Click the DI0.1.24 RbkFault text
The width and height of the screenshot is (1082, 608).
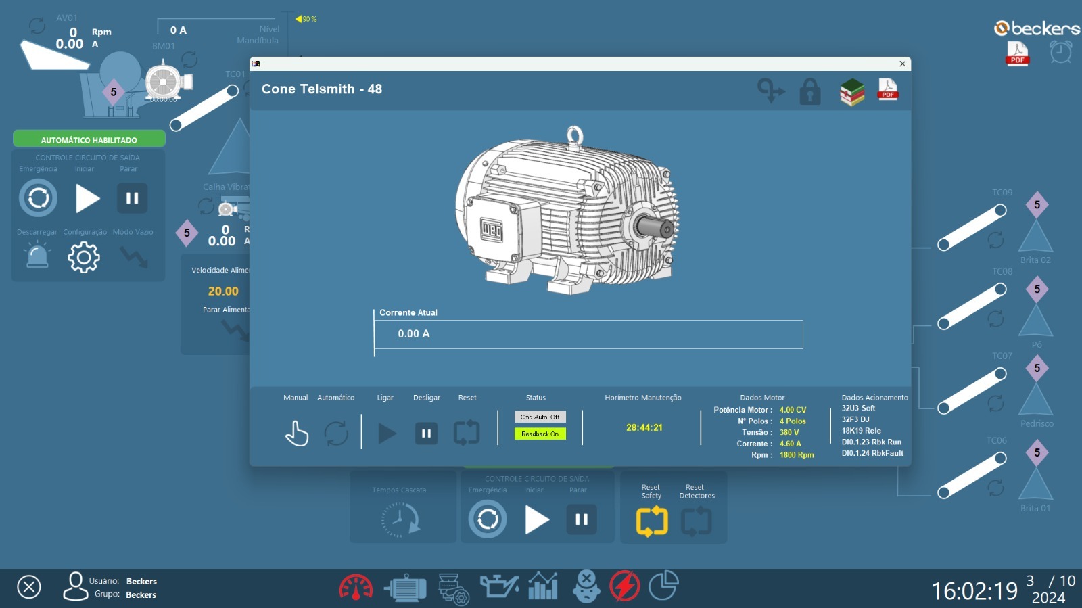tap(872, 453)
